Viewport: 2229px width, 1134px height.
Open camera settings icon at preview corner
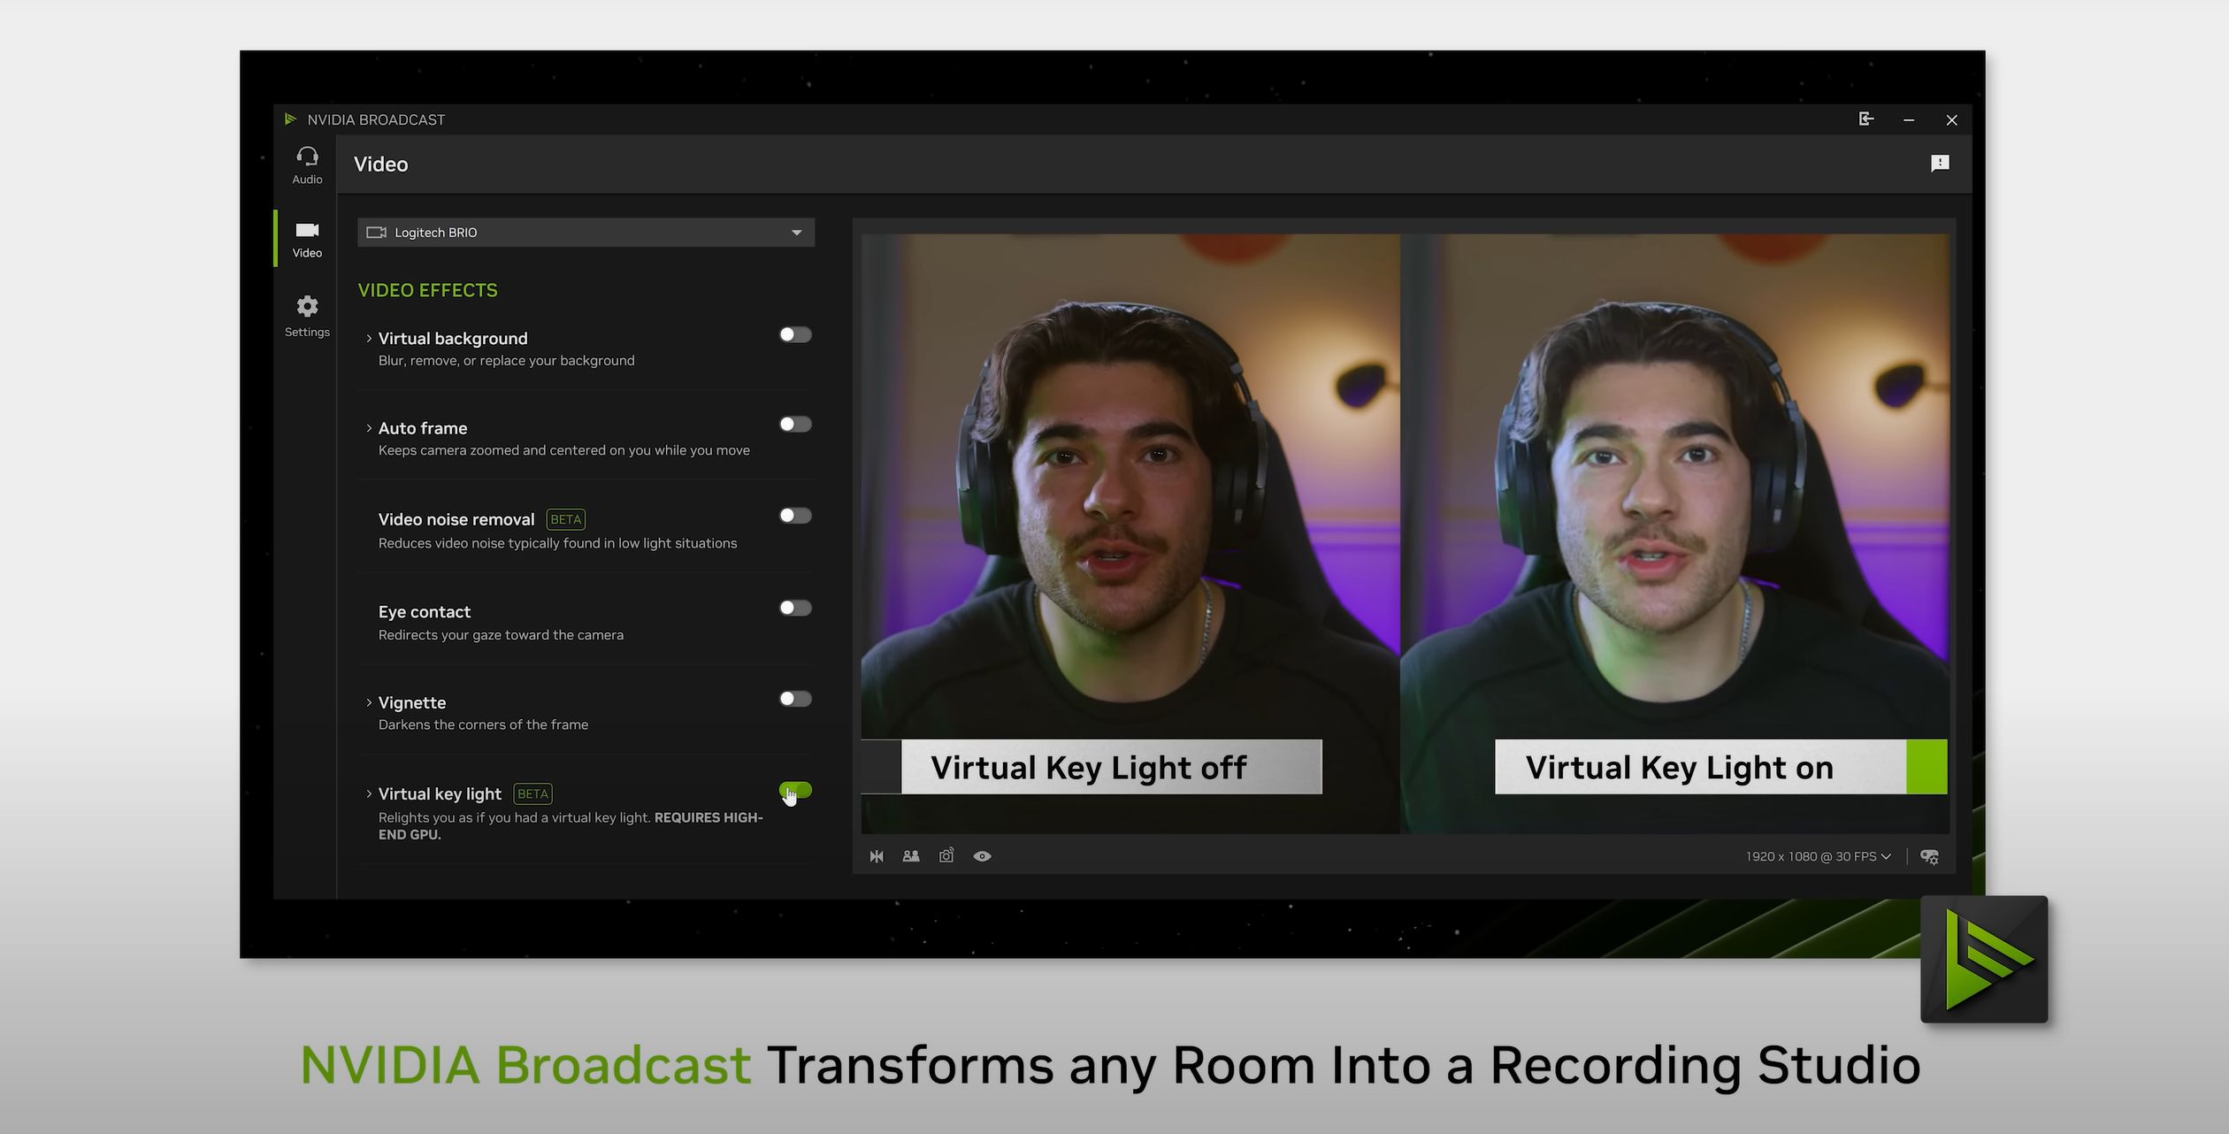(x=1930, y=856)
